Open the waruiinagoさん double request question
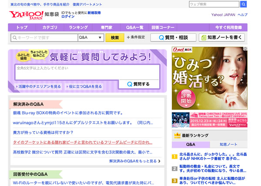The width and height of the screenshot is (261, 186). [83, 123]
